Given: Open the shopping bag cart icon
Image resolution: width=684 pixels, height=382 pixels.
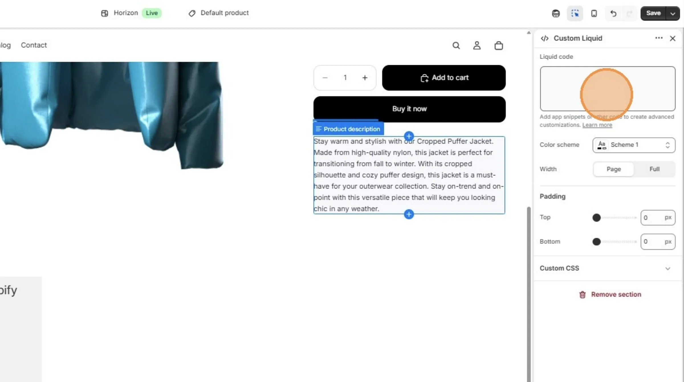Looking at the screenshot, I should 498,45.
